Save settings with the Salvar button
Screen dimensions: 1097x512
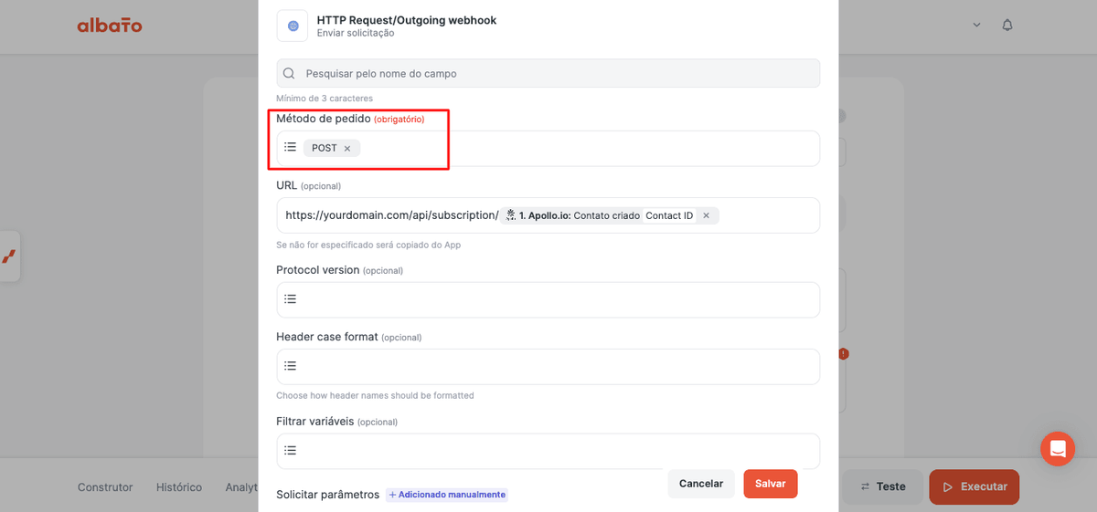click(x=771, y=484)
